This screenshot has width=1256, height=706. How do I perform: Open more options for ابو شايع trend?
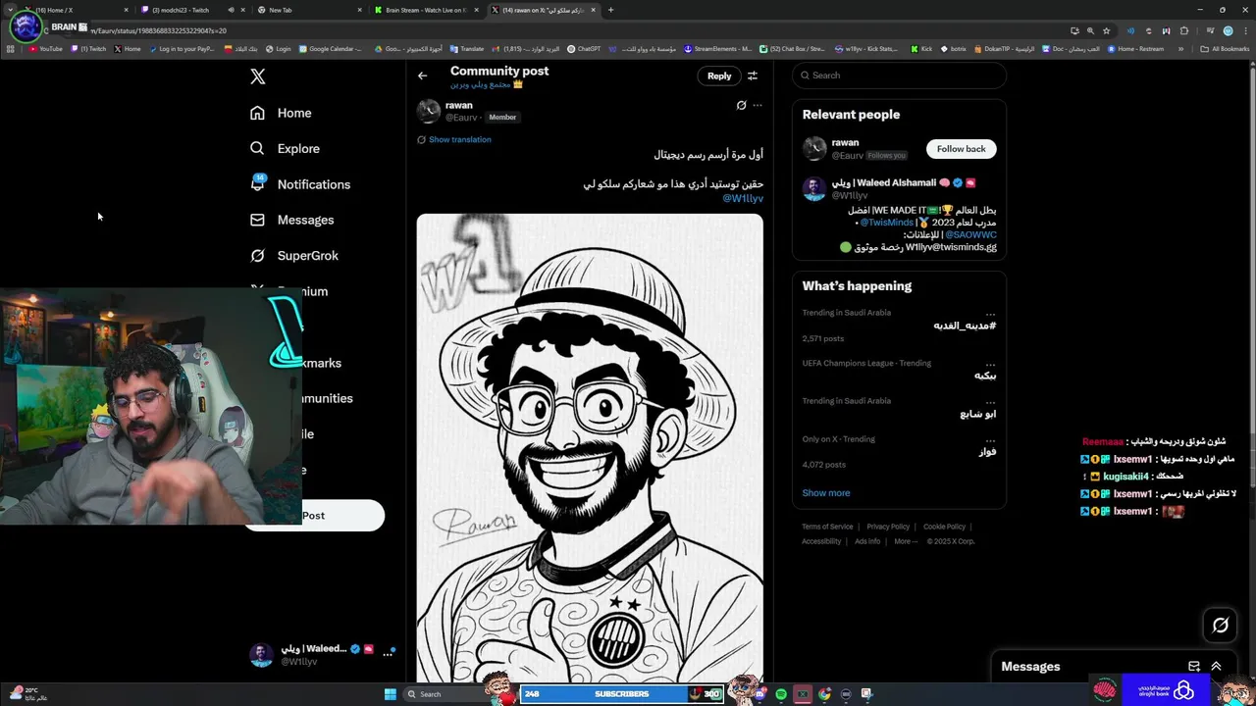pyautogui.click(x=990, y=401)
